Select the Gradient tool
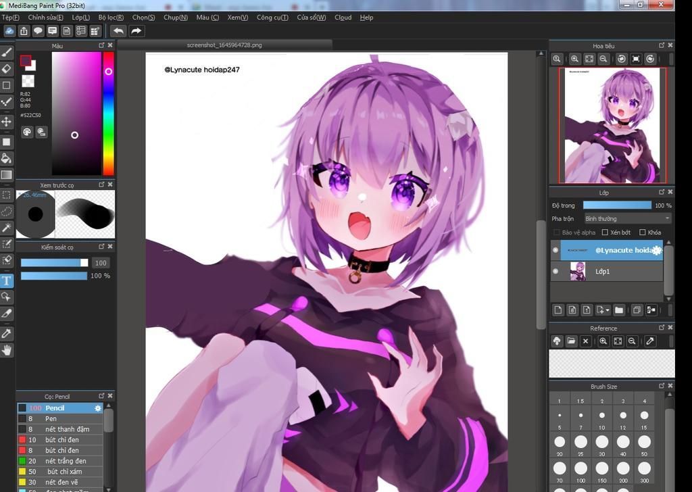The width and height of the screenshot is (692, 492). (7, 175)
